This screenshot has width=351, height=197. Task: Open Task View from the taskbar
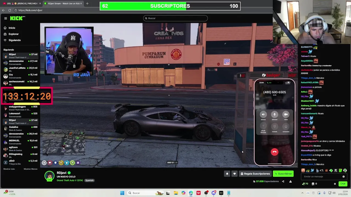click(x=168, y=193)
